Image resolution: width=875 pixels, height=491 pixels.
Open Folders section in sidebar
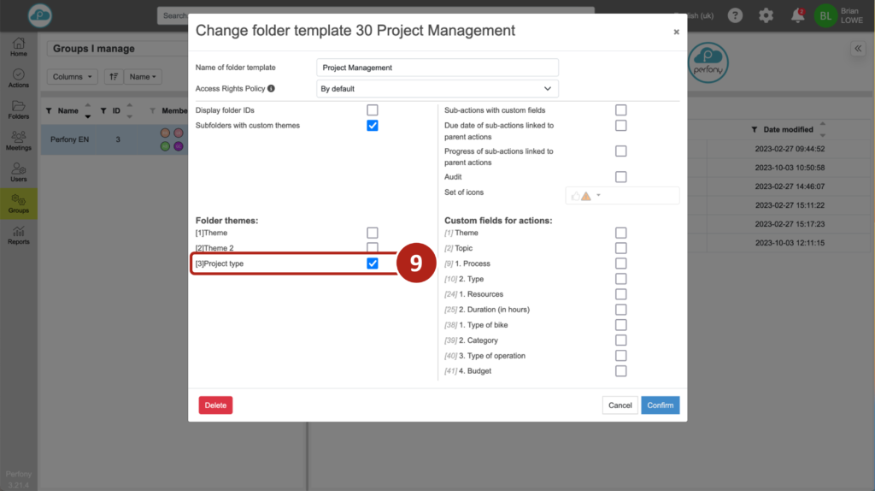click(18, 109)
